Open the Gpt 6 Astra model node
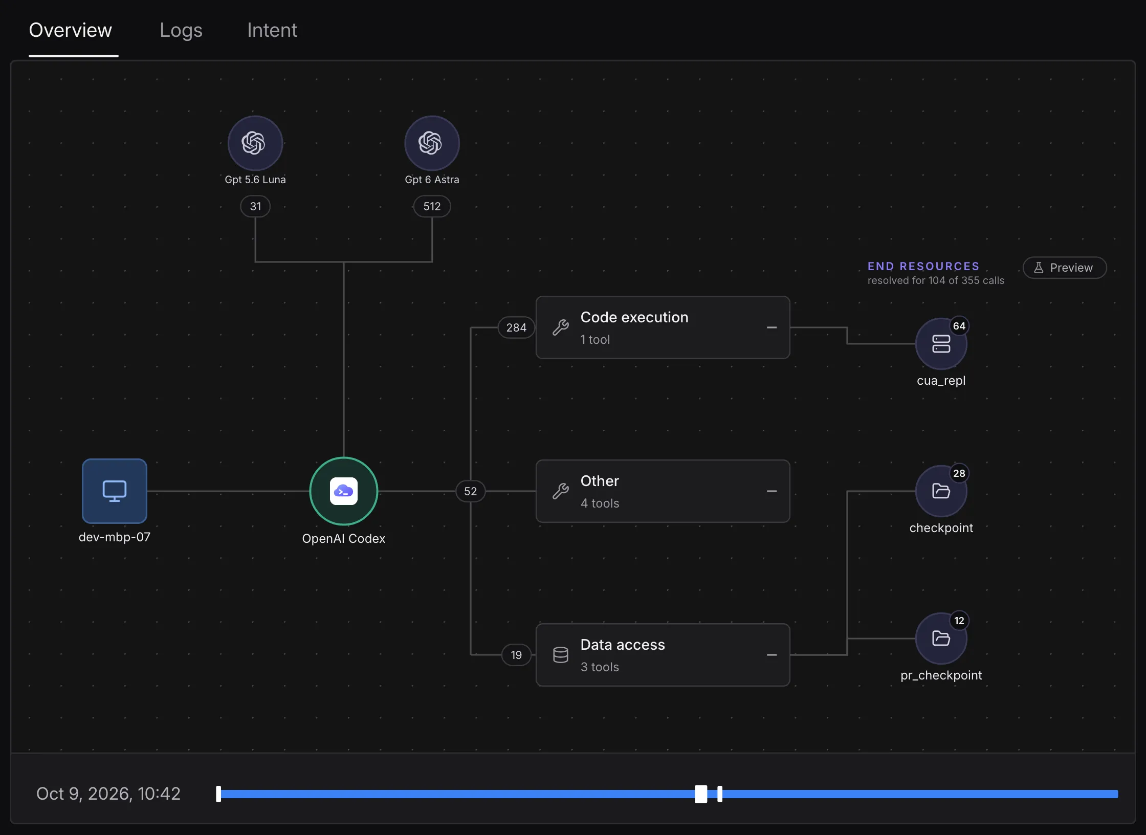This screenshot has width=1146, height=835. (432, 143)
